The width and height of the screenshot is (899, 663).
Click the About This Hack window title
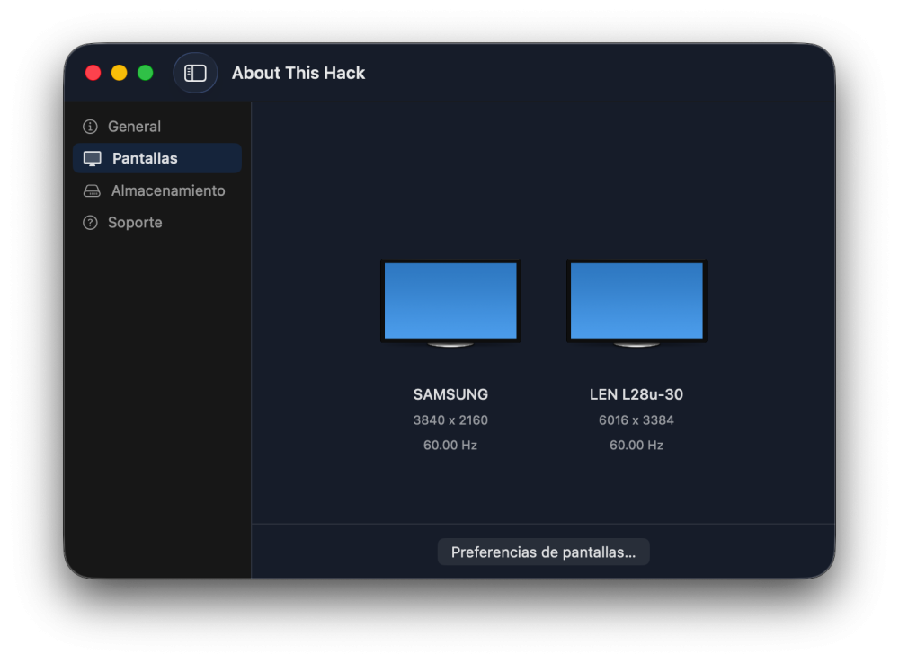tap(298, 73)
